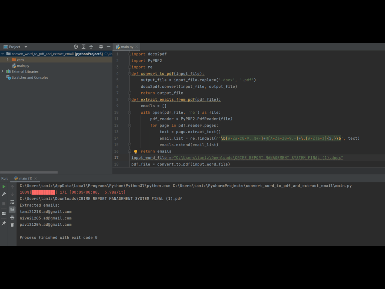Click 'import PyPDF2' on line 2
This screenshot has width=385, height=289.
pyautogui.click(x=147, y=61)
